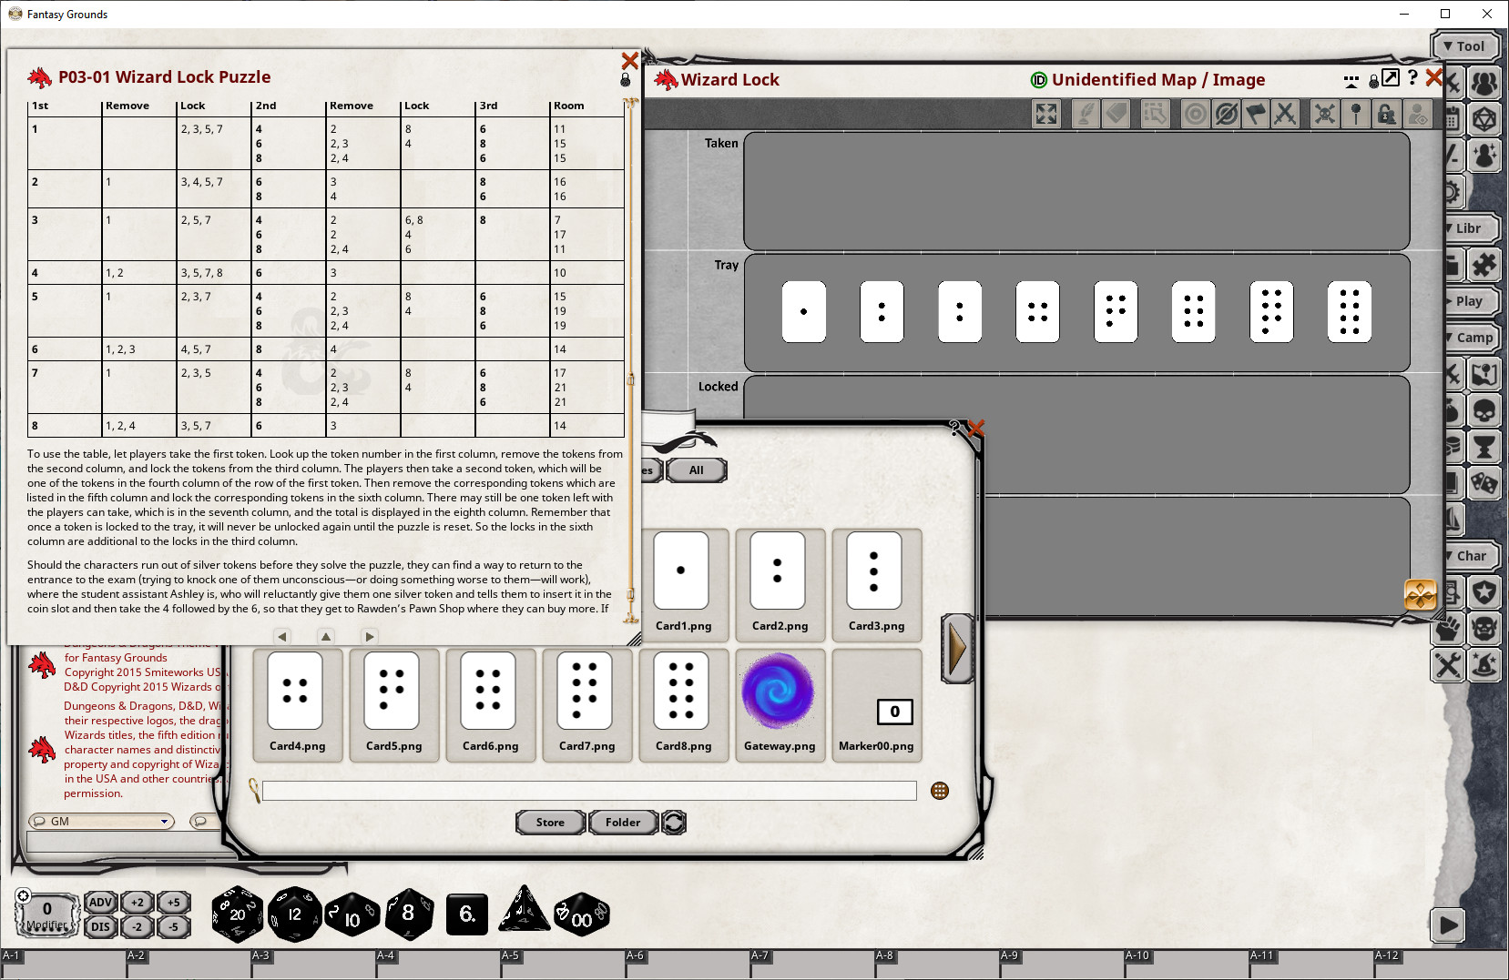This screenshot has width=1509, height=980.
Task: Open help for the Wizard Lock window
Action: point(1412,77)
